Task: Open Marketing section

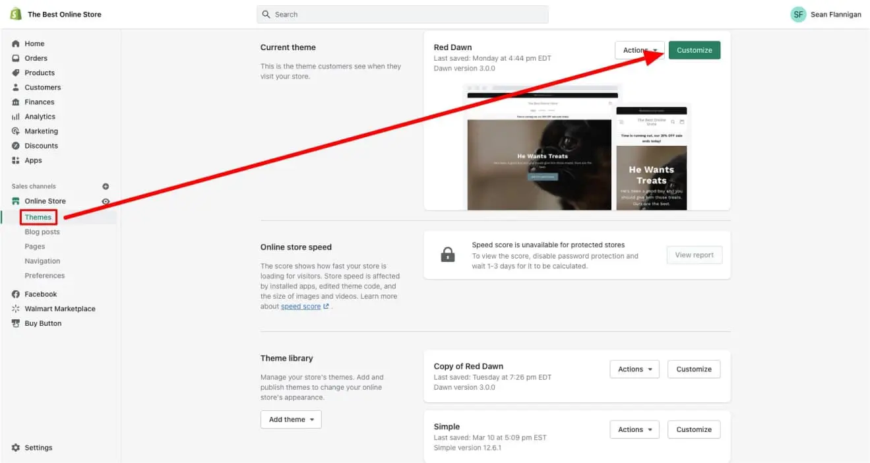Action: [x=42, y=131]
